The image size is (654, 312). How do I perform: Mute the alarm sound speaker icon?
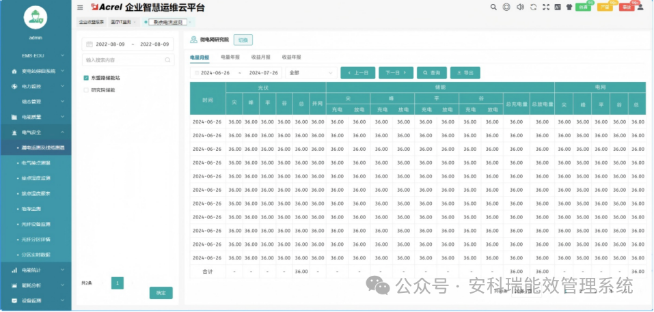tap(519, 7)
